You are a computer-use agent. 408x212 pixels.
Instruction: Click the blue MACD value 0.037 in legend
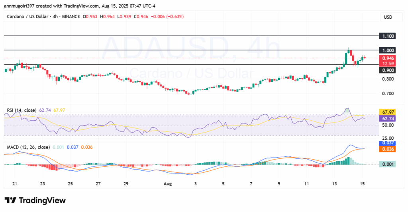point(73,147)
